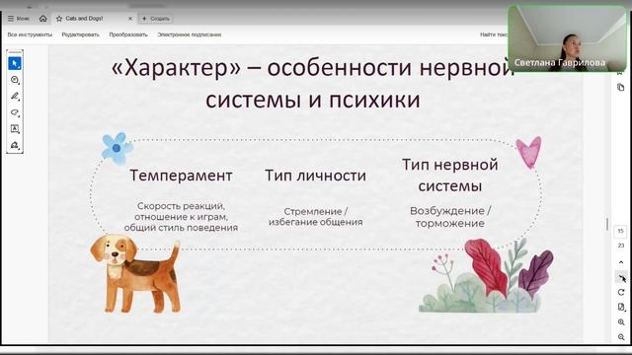The width and height of the screenshot is (632, 355).
Task: Click the vertical scrollbar handle
Action: click(607, 224)
